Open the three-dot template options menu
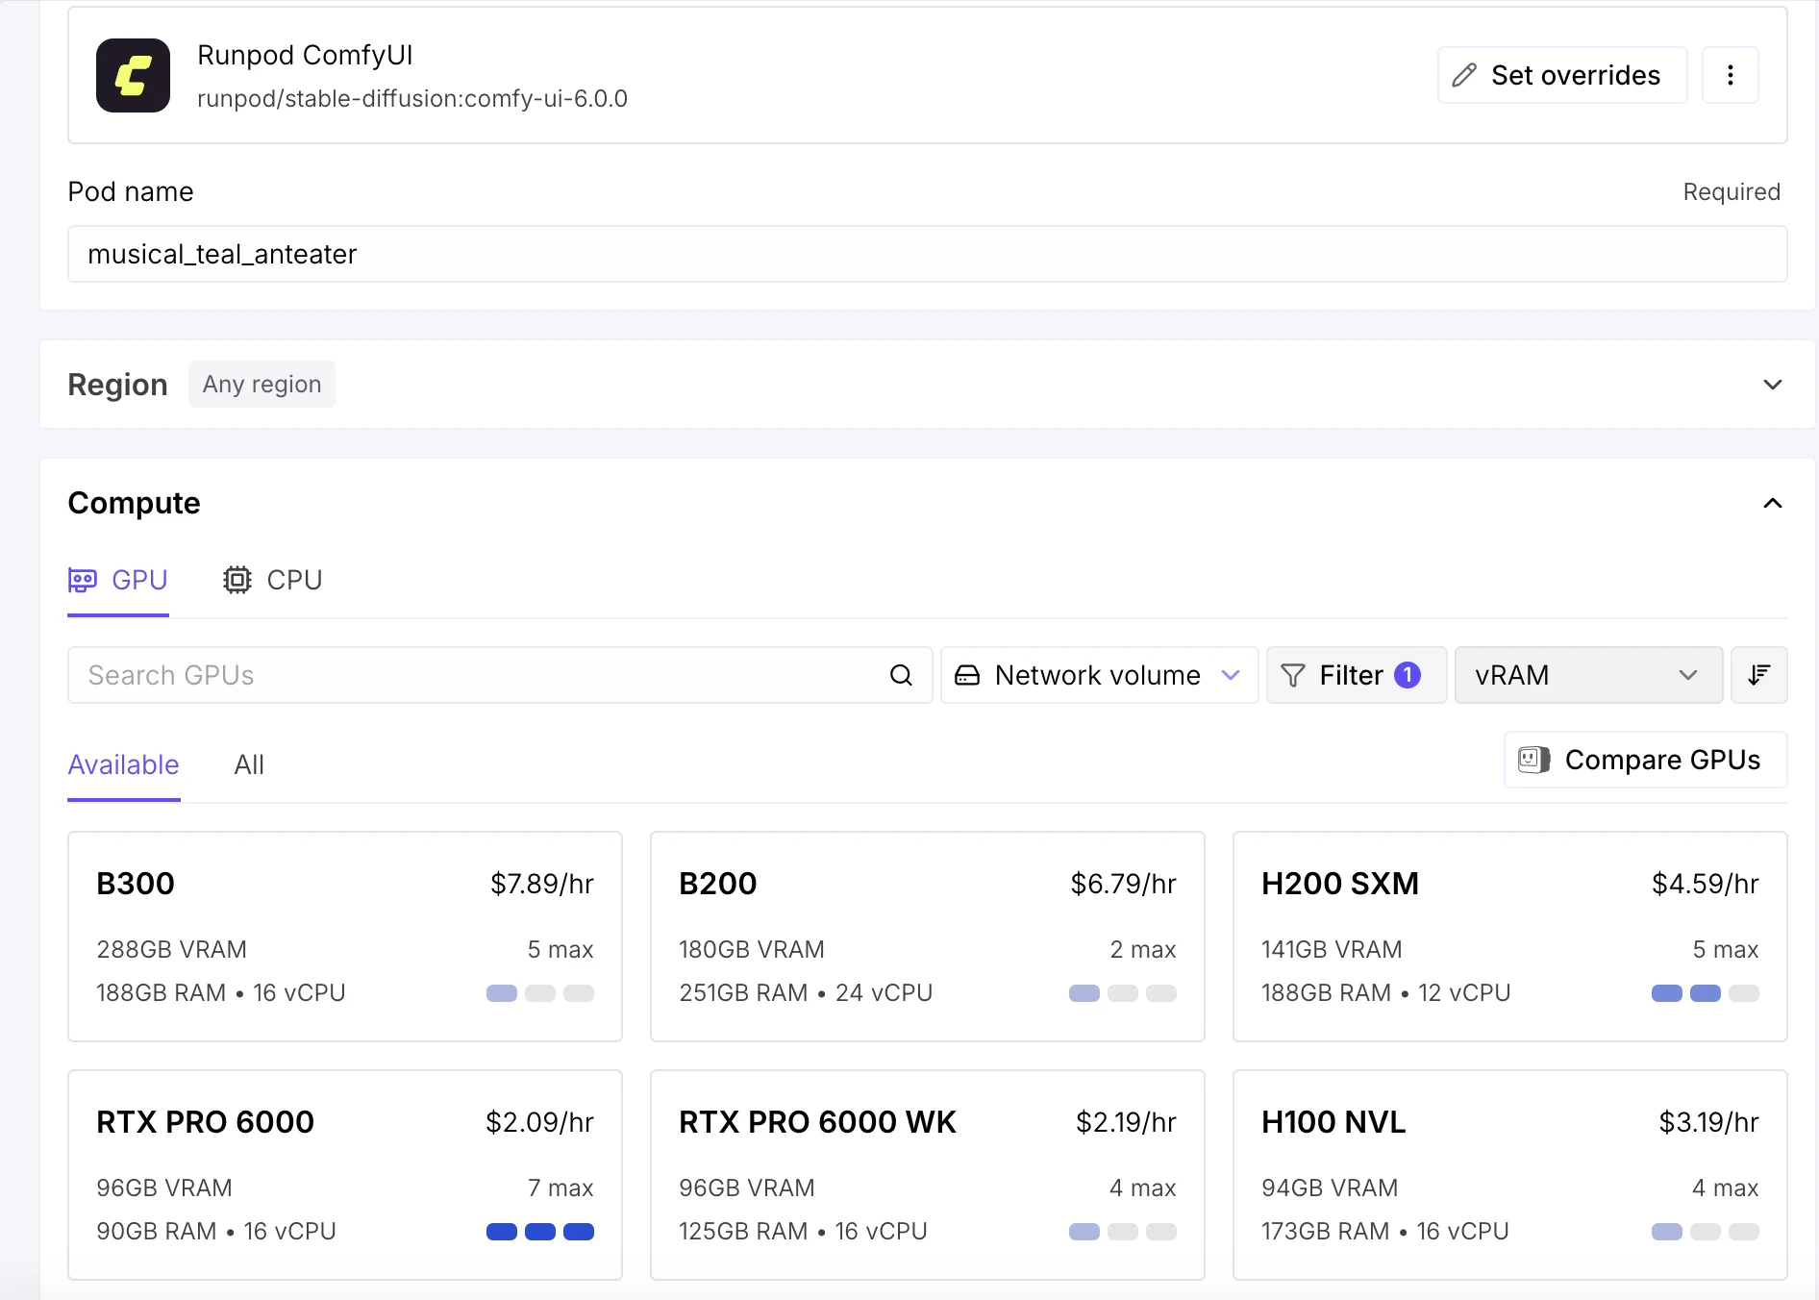1819x1300 pixels. tap(1730, 75)
